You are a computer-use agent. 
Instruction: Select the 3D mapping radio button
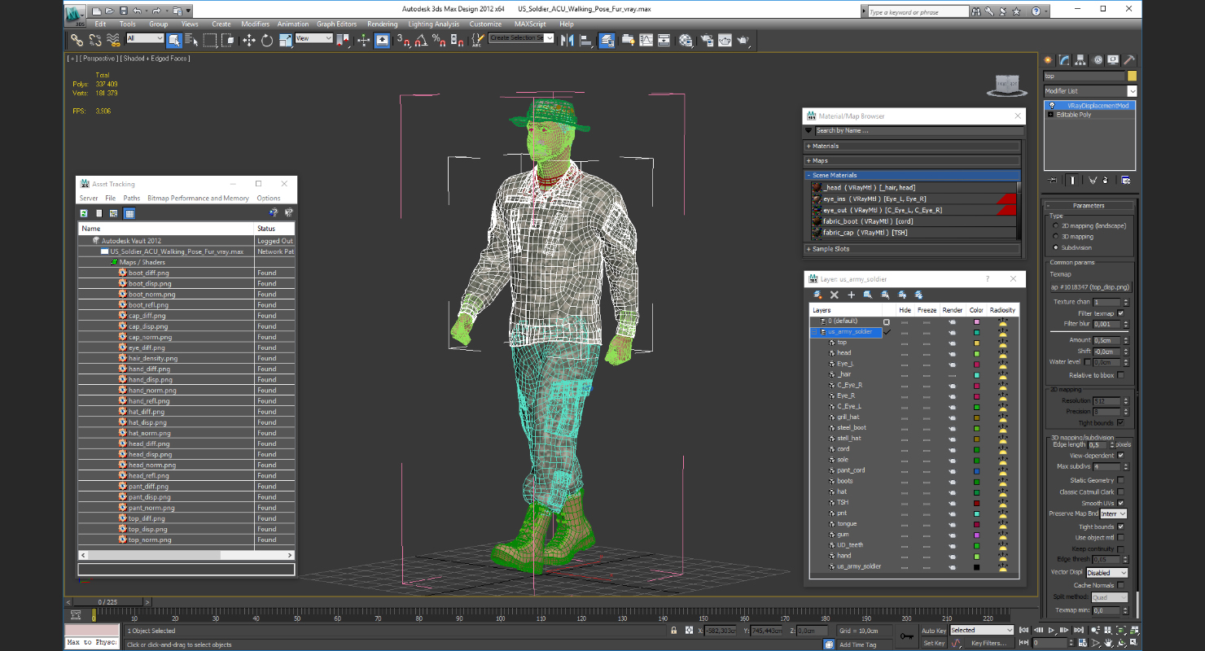1056,237
